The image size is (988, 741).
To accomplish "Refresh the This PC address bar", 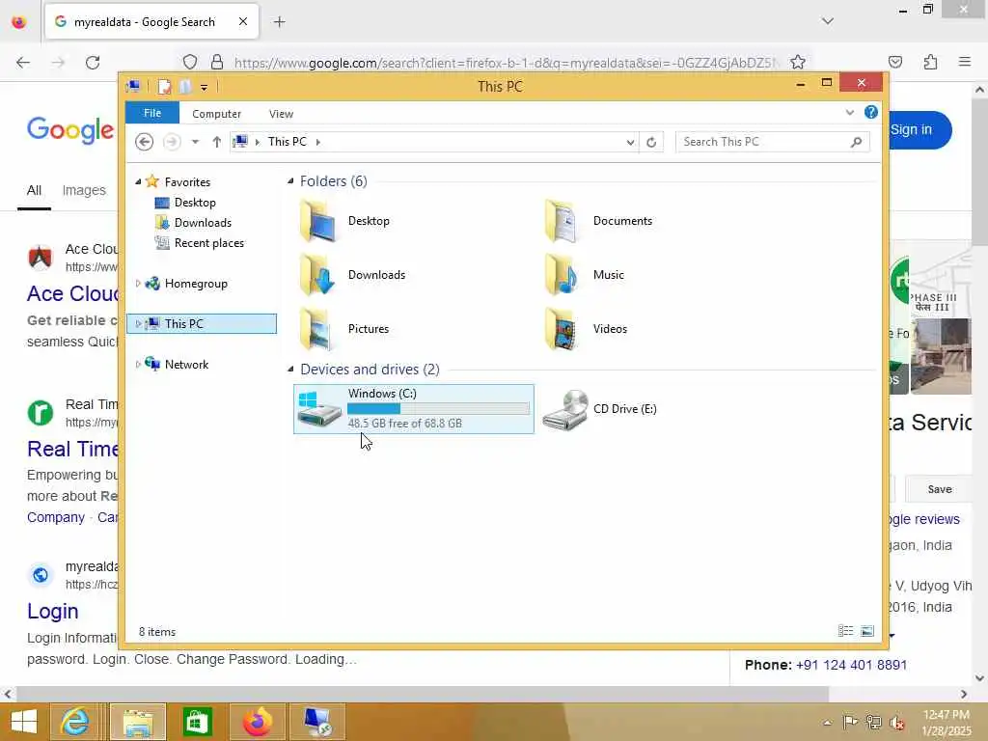I will (651, 143).
